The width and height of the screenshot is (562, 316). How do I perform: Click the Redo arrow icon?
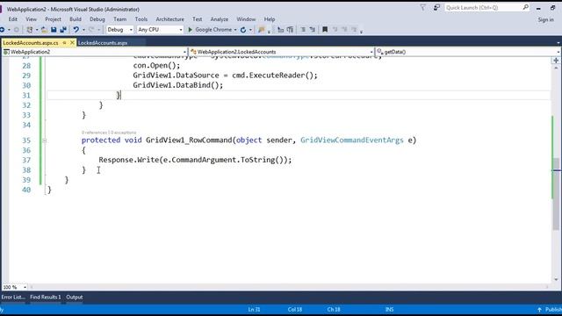coord(91,30)
